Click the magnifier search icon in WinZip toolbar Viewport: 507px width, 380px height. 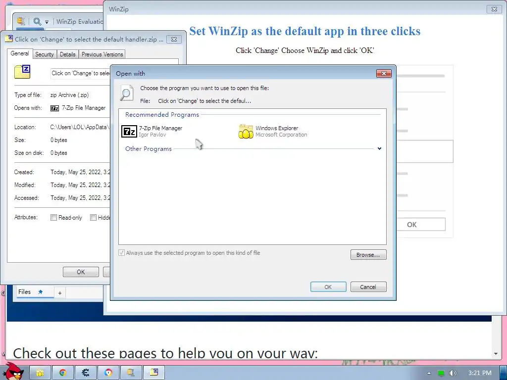click(37, 22)
